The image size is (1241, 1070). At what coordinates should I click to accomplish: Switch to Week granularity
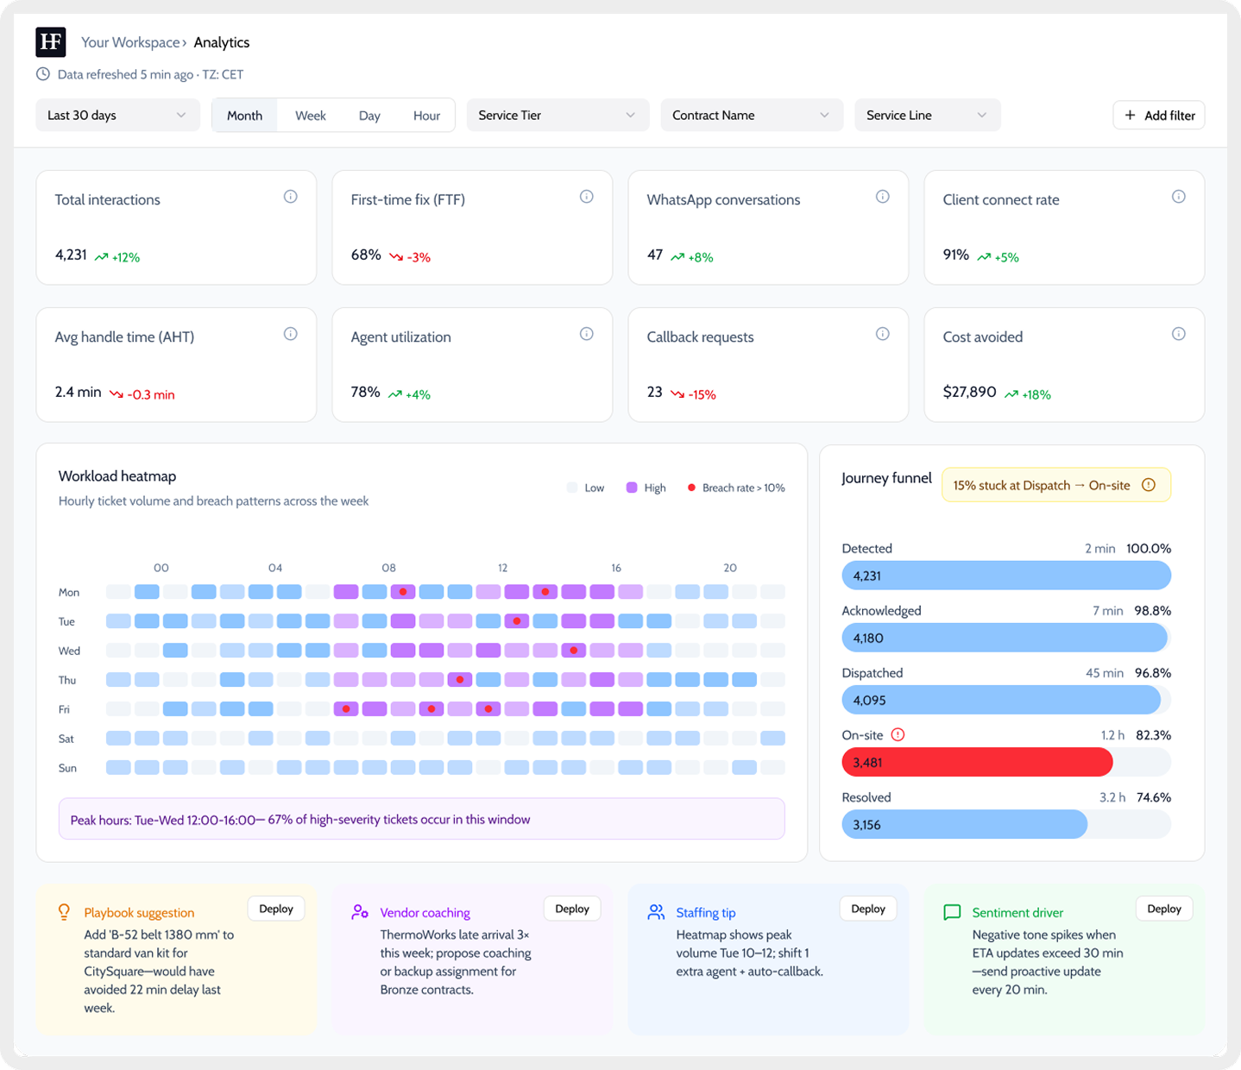(311, 116)
